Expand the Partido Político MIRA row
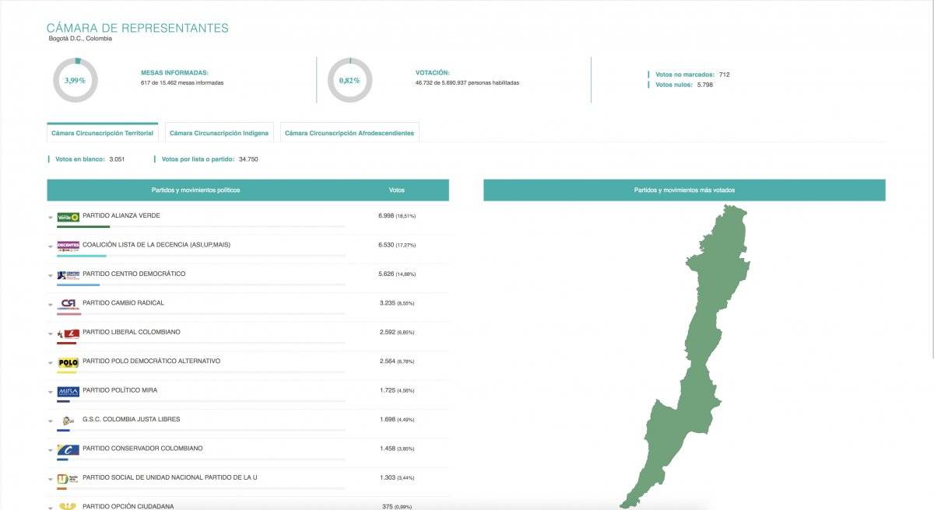Screen dimensions: 934x510 tap(51, 393)
